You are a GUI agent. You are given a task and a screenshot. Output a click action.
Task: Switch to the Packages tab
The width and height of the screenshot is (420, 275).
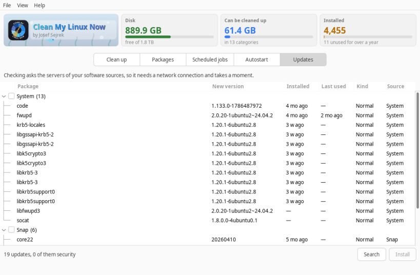pyautogui.click(x=163, y=60)
